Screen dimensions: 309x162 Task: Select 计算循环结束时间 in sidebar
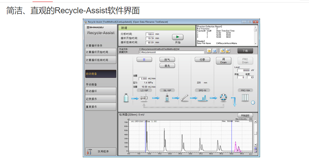point(101,60)
